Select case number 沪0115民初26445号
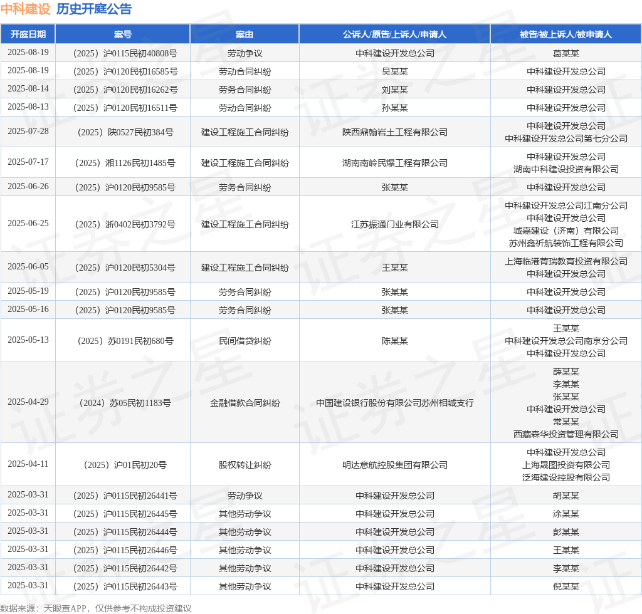 pyautogui.click(x=125, y=514)
